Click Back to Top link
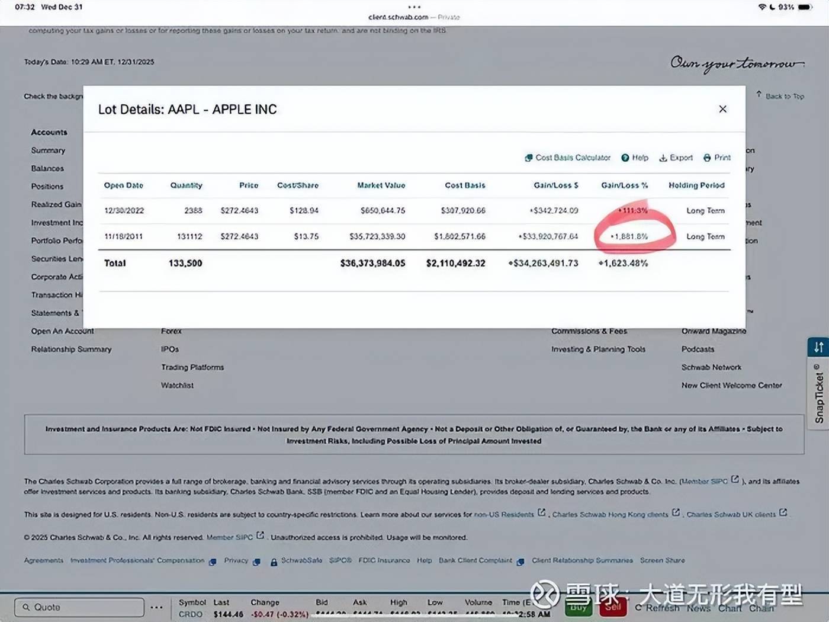The height and width of the screenshot is (622, 829). [x=780, y=96]
